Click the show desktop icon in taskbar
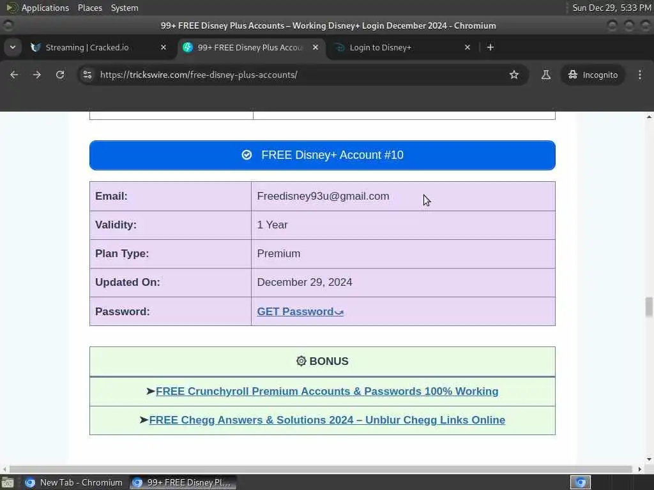 (x=8, y=482)
